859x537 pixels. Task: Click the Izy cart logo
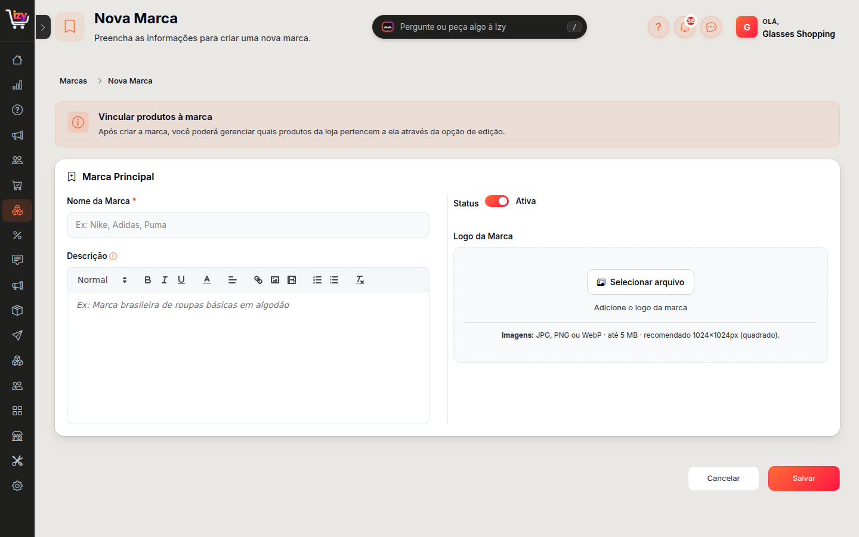pyautogui.click(x=17, y=19)
